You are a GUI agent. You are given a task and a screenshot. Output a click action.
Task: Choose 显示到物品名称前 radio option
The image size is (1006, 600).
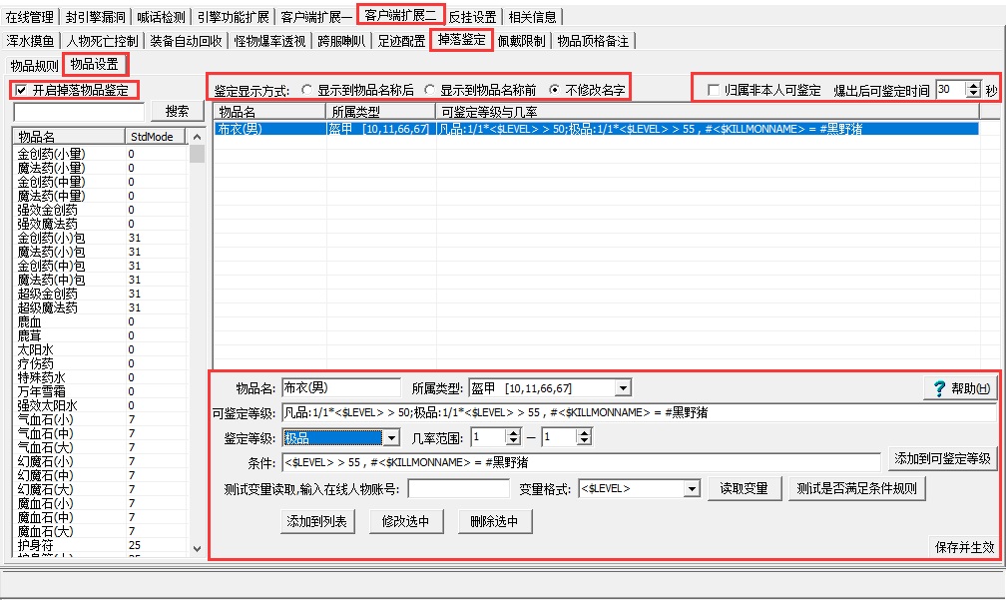coord(429,90)
